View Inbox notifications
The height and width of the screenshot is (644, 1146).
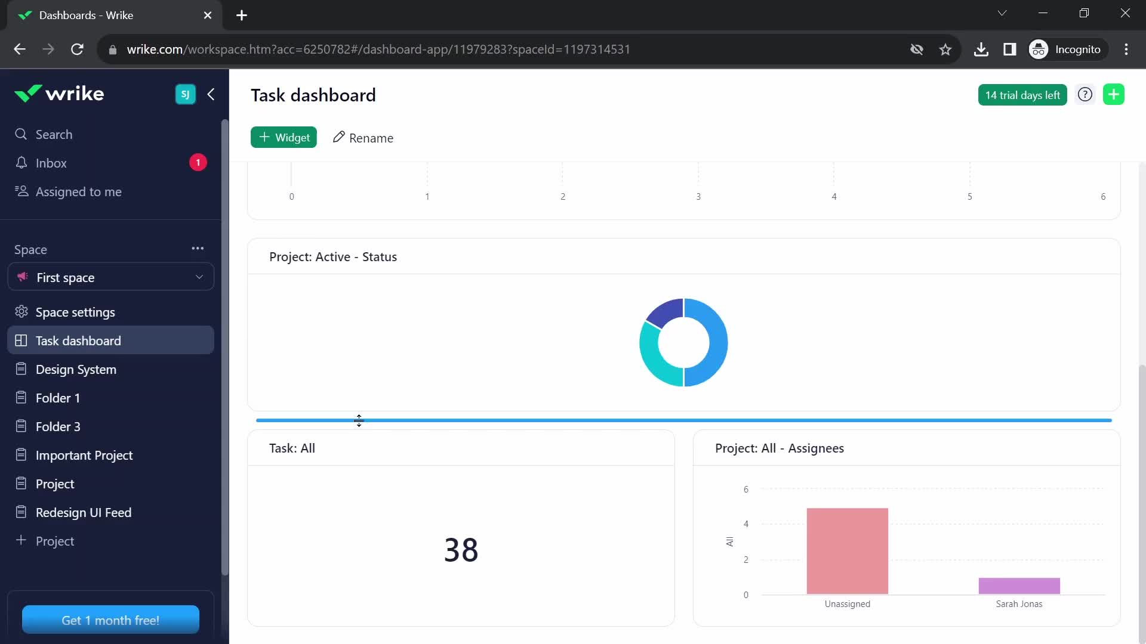pos(51,163)
